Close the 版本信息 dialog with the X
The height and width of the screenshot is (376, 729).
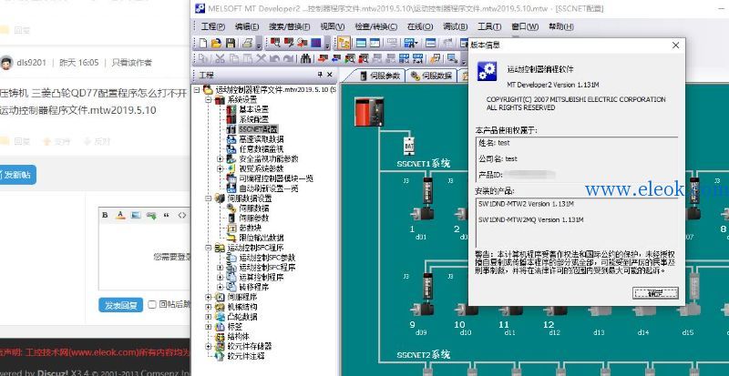pos(675,46)
